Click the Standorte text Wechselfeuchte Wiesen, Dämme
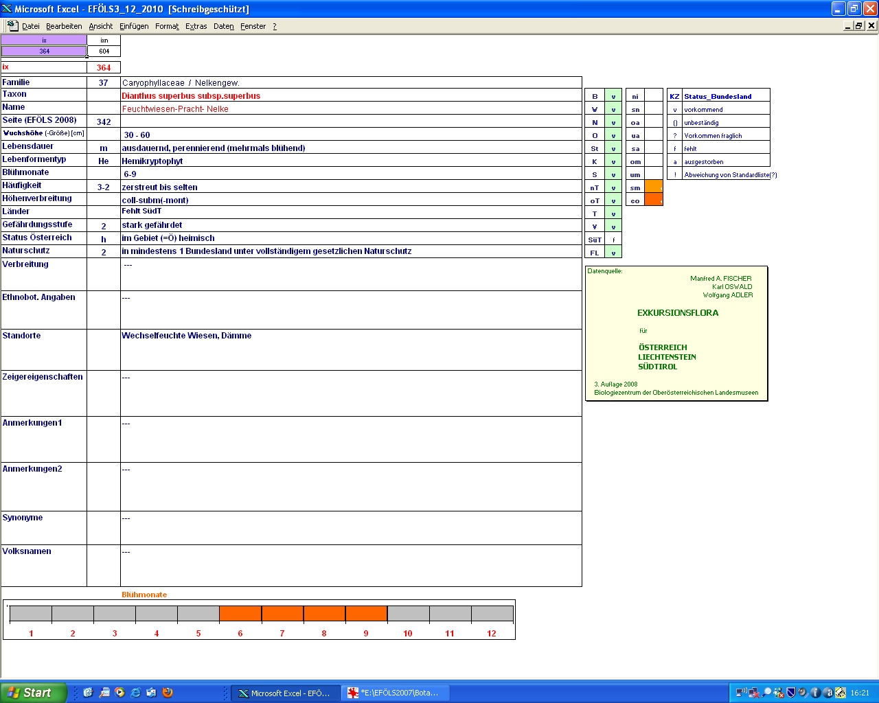879x703 pixels. 186,336
